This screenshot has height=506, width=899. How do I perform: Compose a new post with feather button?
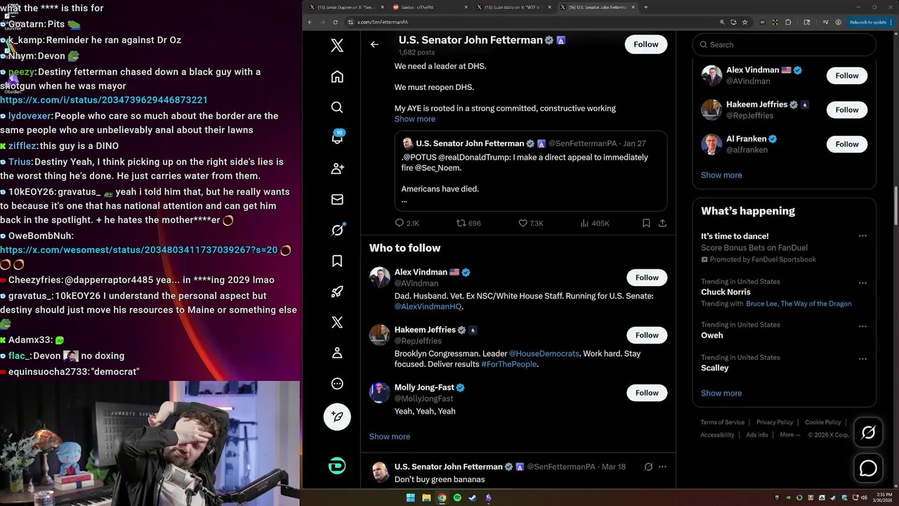click(x=337, y=417)
